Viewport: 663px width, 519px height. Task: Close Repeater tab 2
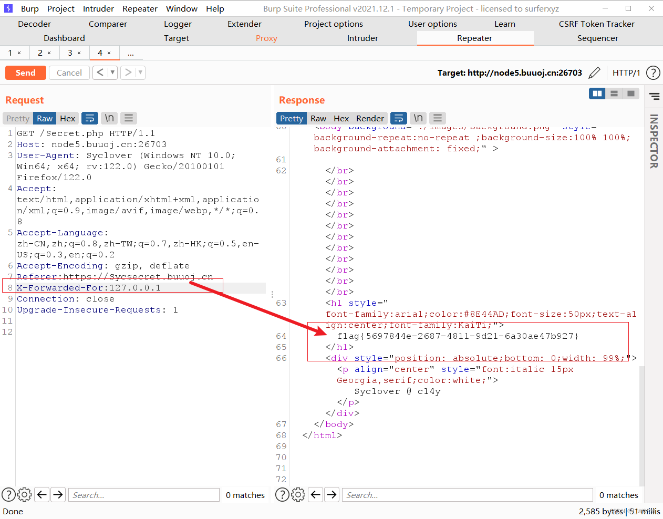pyautogui.click(x=49, y=53)
